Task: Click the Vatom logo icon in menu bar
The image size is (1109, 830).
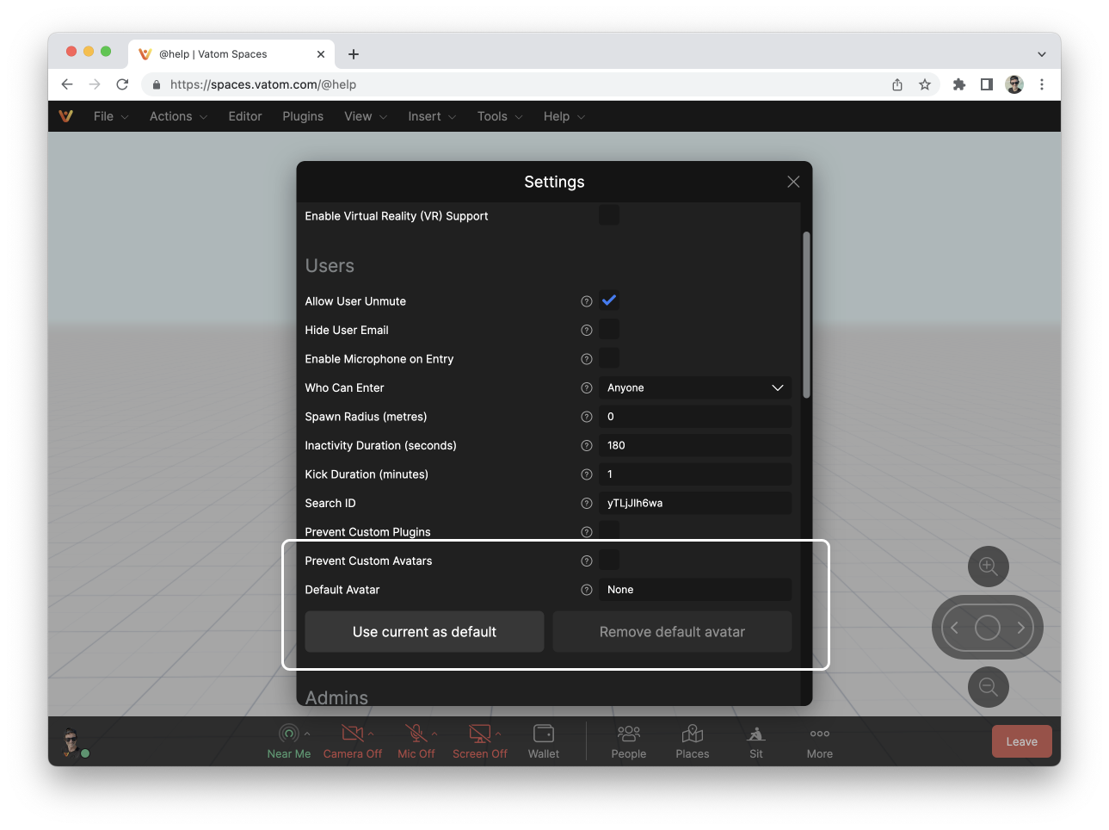Action: point(66,116)
